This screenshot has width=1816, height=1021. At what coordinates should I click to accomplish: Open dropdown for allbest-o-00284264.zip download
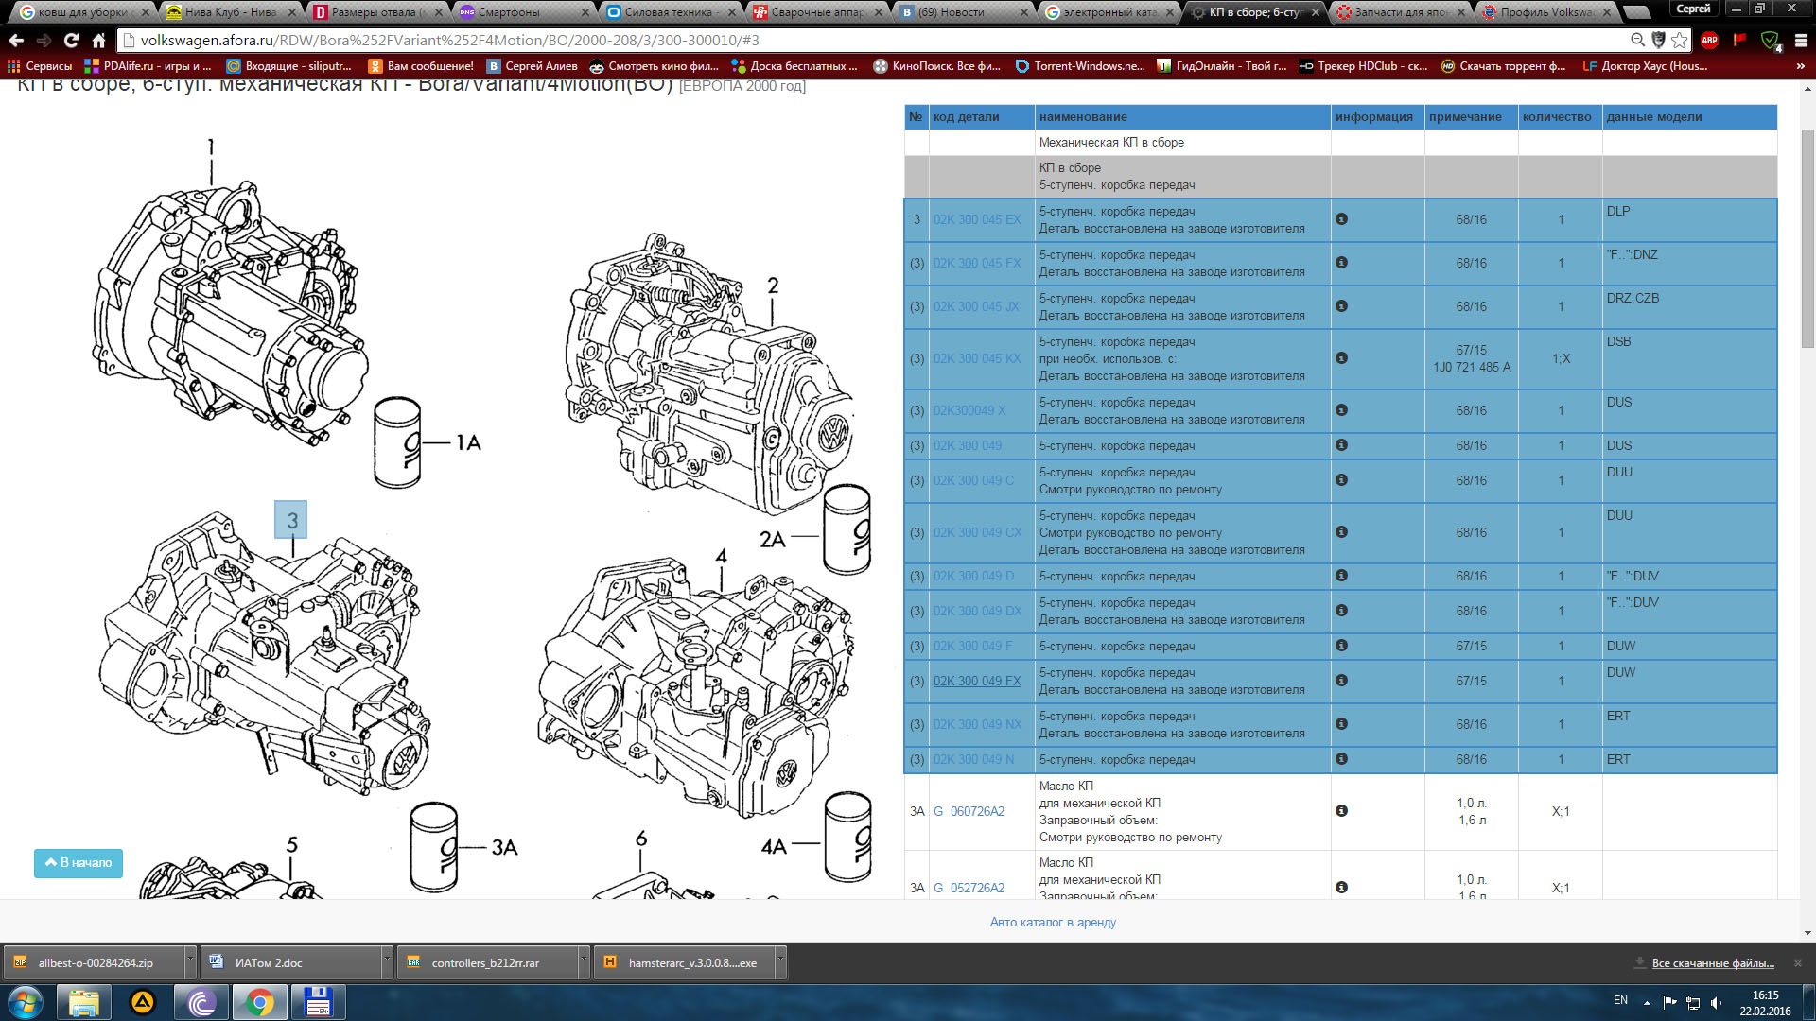pos(189,962)
